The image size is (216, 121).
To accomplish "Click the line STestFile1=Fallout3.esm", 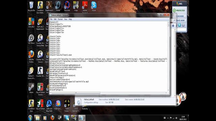I will (x=61, y=55).
